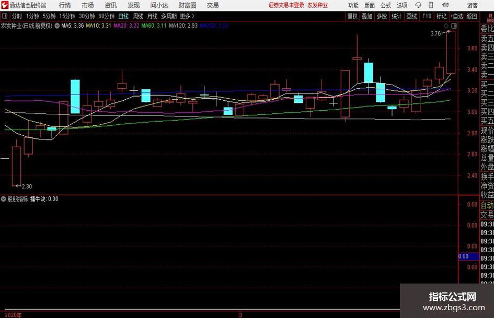This screenshot has height=318, width=494.
Task: Switch to the 15分钟 period tab
Action: 67,16
